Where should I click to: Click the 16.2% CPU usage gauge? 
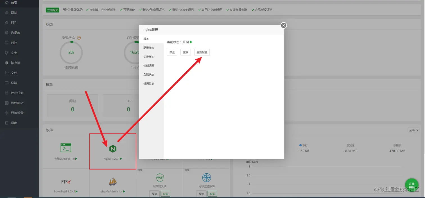coord(135,52)
